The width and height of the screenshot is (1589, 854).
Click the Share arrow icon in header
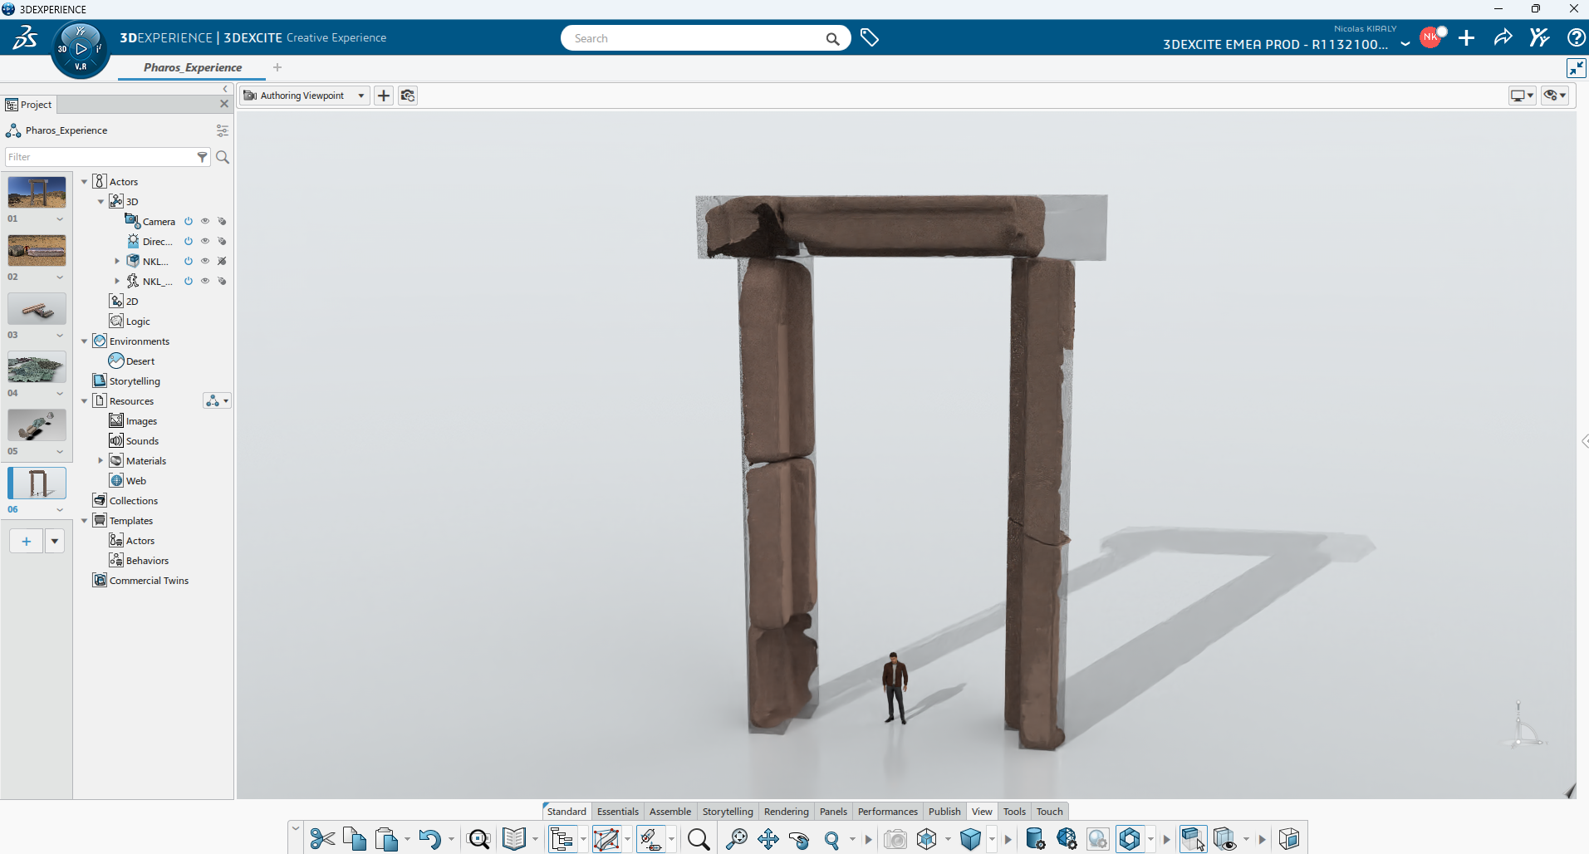[x=1503, y=38]
